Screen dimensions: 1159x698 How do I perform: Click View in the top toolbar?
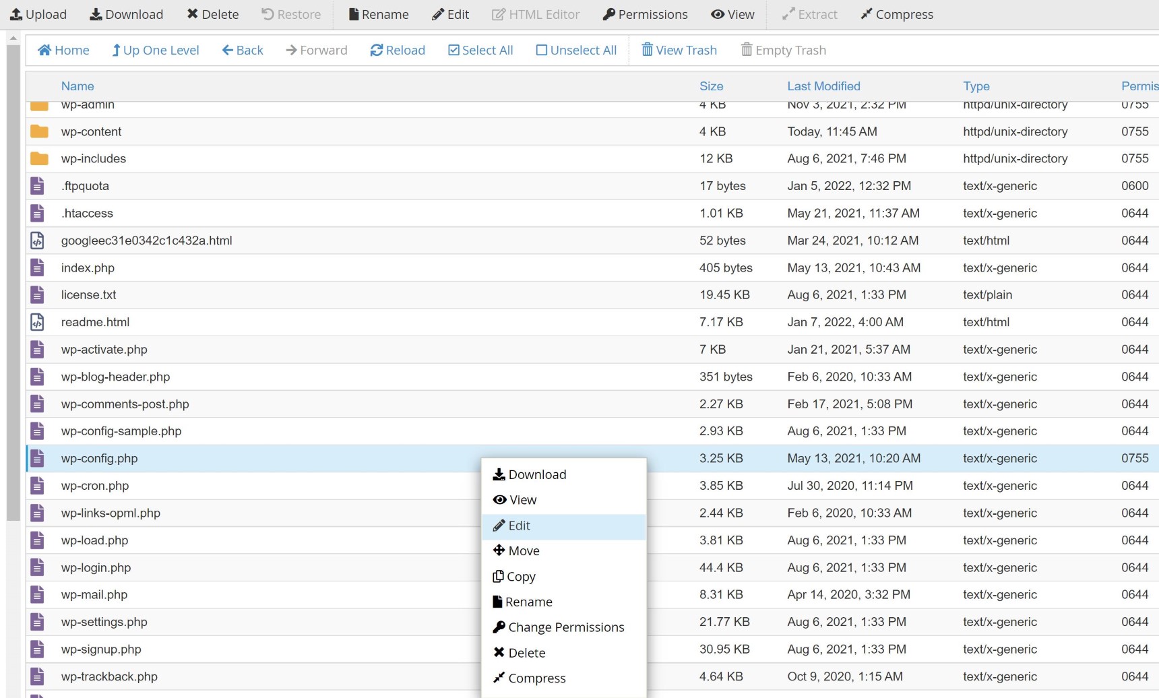(733, 14)
